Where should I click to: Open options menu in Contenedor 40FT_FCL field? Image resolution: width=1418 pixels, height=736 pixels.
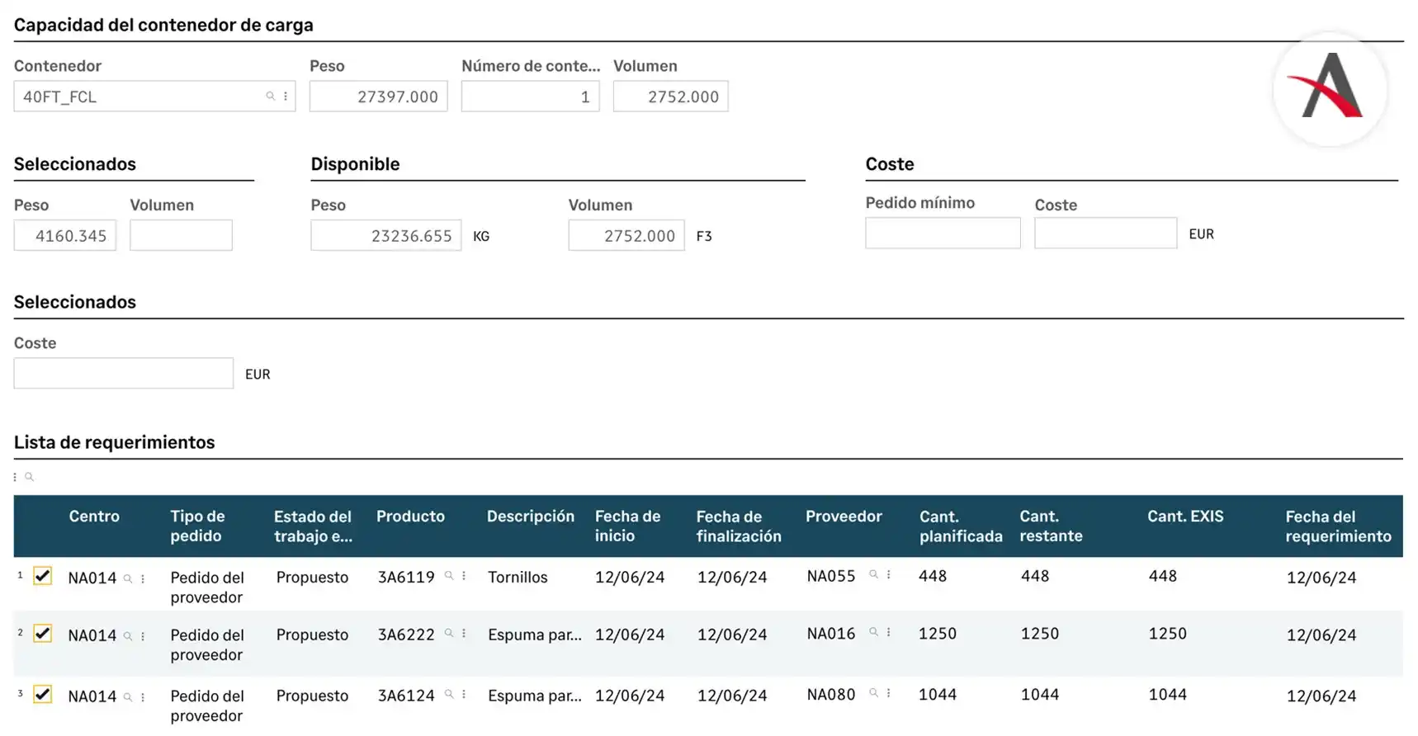tap(286, 97)
